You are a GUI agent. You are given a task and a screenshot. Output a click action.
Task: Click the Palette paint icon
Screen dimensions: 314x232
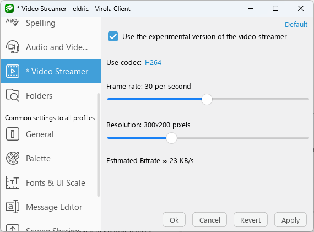pyautogui.click(x=13, y=158)
